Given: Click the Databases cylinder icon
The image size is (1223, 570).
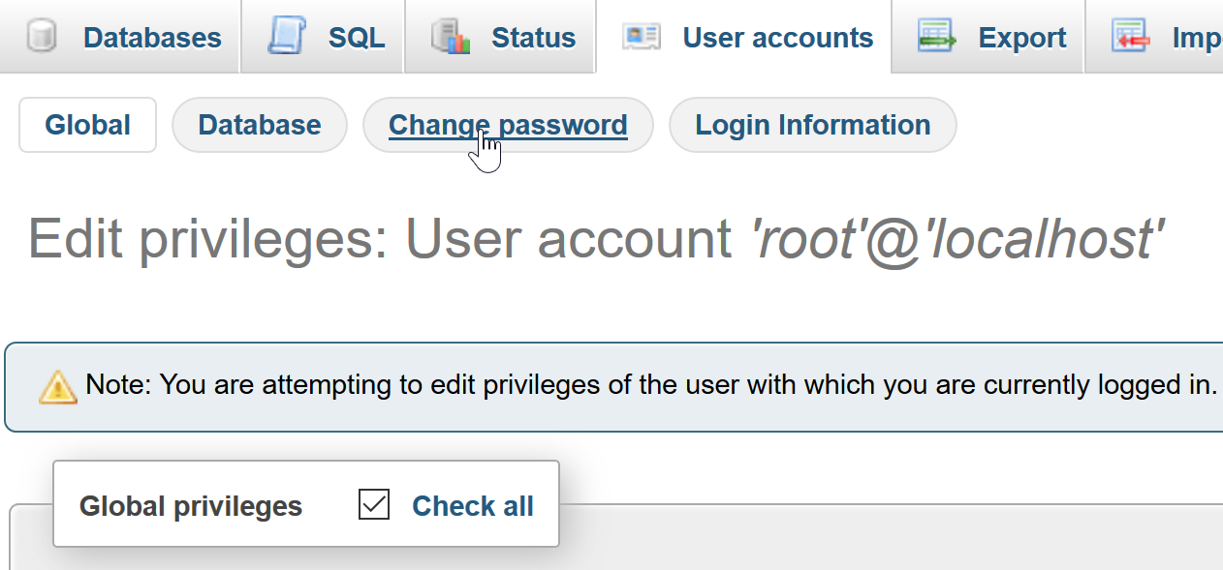Looking at the screenshot, I should (42, 37).
